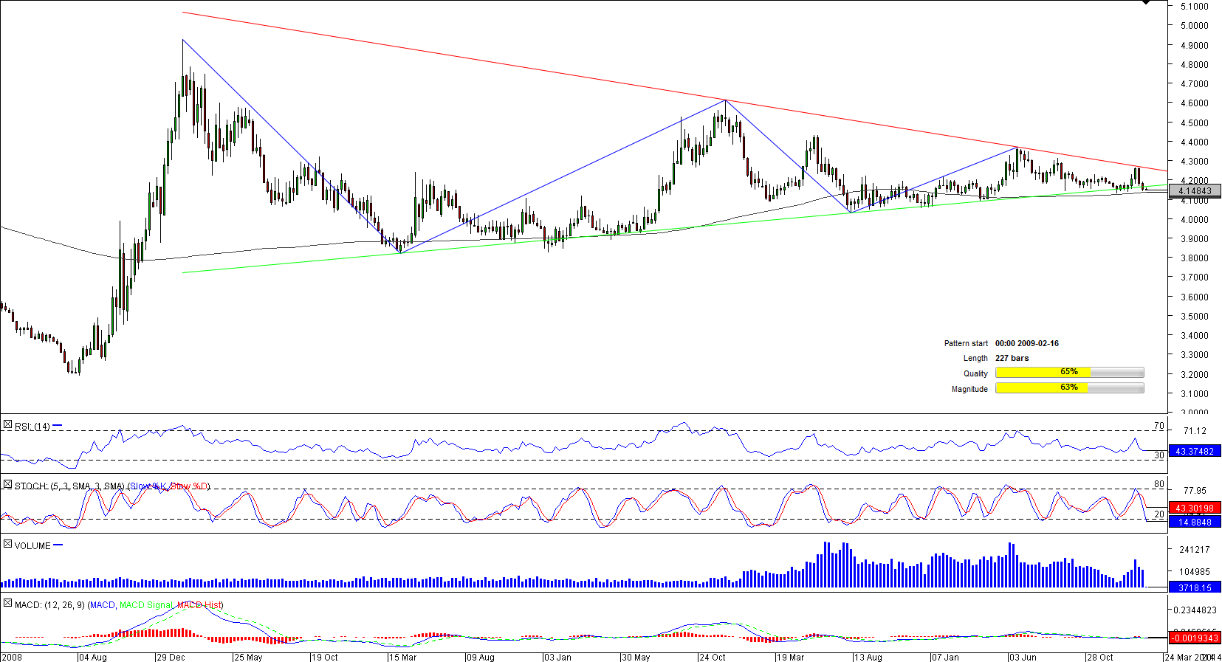Close the RSI indicator panel box
This screenshot has width=1222, height=662.
(7, 425)
